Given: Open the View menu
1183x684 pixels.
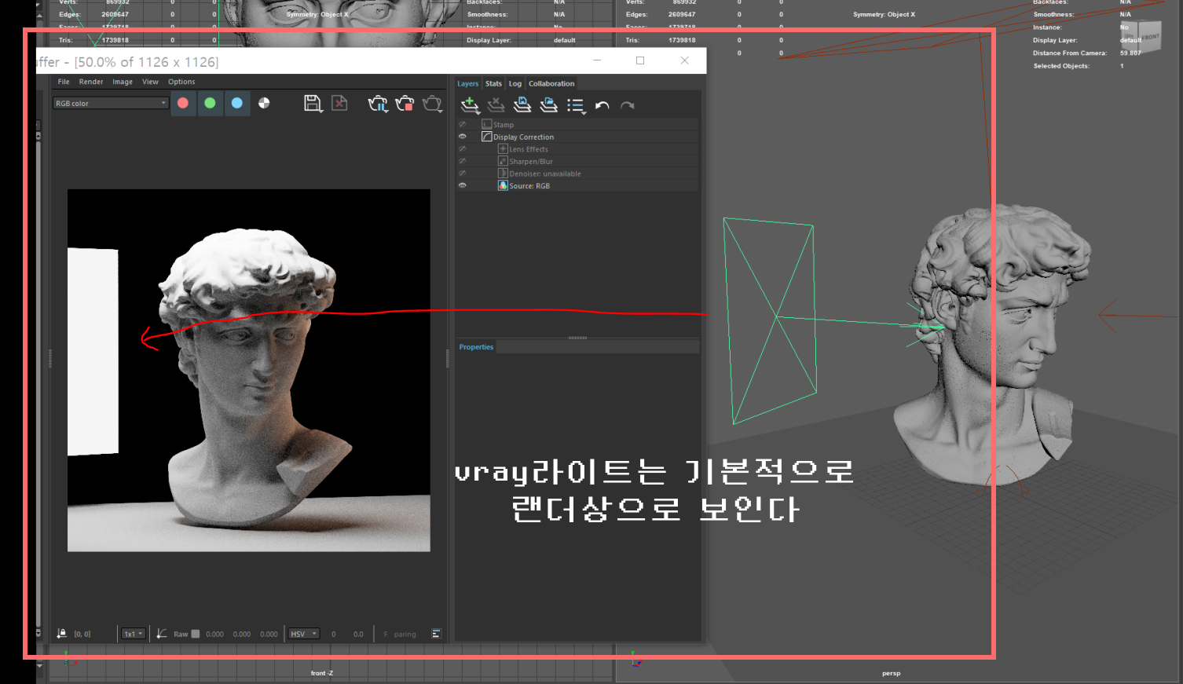Looking at the screenshot, I should (x=150, y=82).
